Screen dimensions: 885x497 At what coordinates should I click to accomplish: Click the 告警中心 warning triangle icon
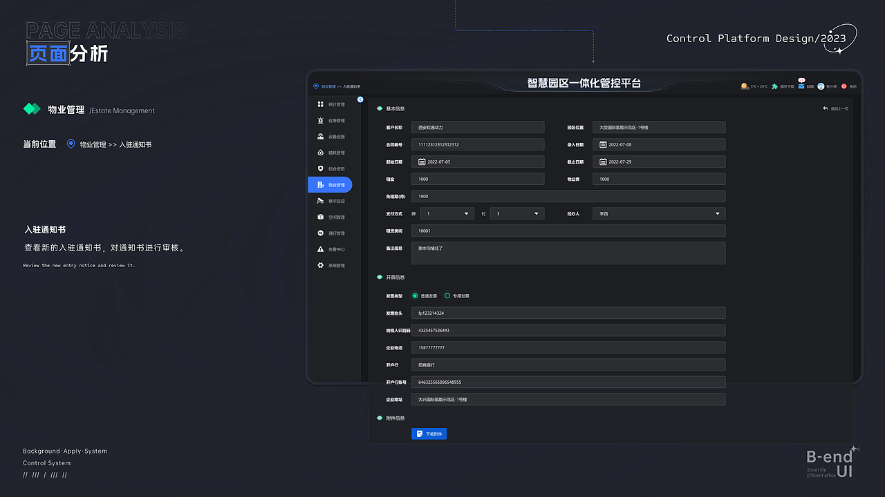(320, 249)
